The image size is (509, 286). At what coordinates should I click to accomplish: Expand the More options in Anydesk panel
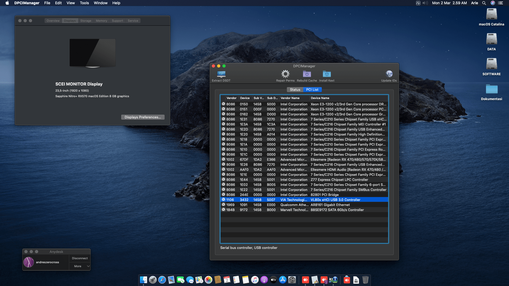pos(80,266)
